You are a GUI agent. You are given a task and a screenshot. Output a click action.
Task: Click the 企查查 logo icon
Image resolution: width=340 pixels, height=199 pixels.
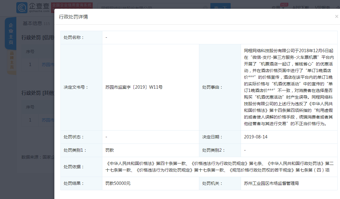click(22, 8)
